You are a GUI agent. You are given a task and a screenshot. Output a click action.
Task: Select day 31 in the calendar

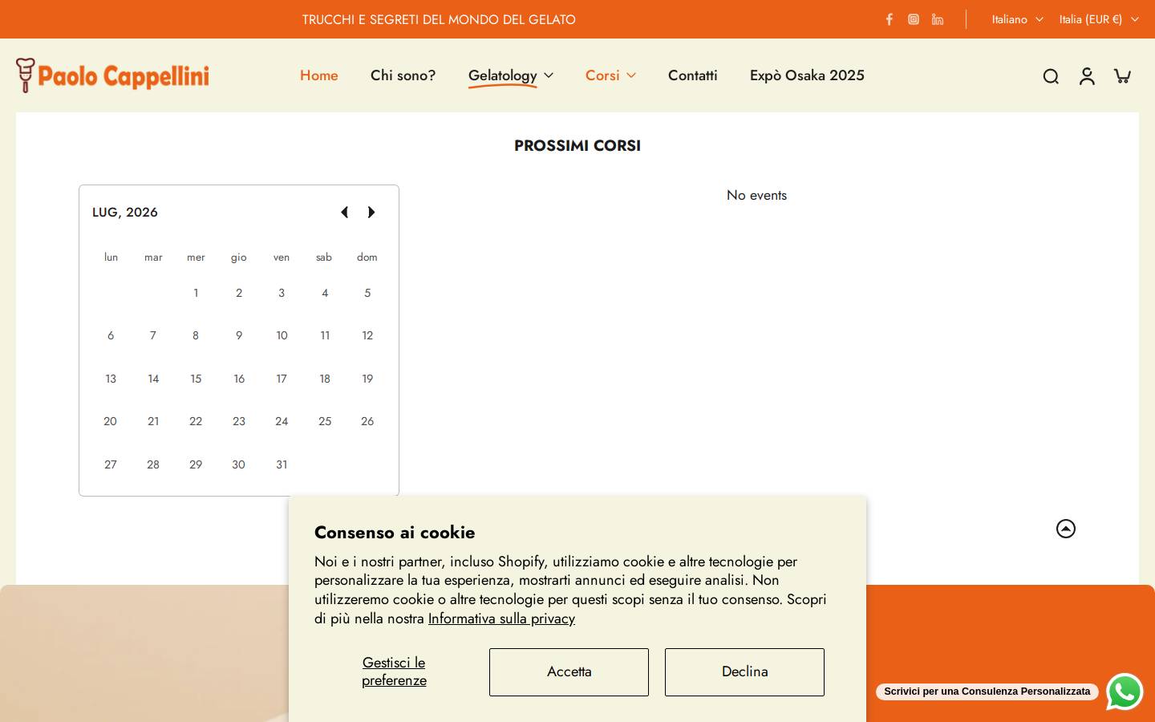[282, 464]
